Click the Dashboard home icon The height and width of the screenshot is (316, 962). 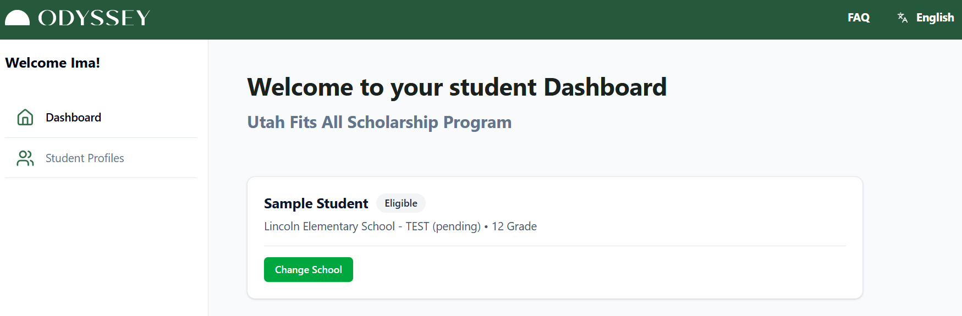(25, 117)
